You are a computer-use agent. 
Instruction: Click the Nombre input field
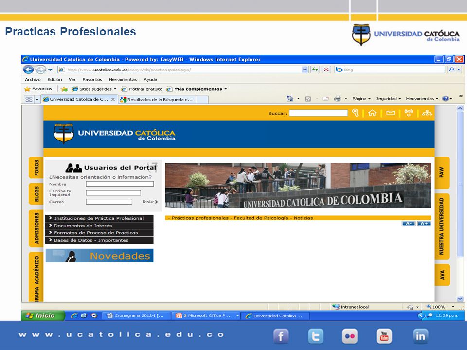120,184
